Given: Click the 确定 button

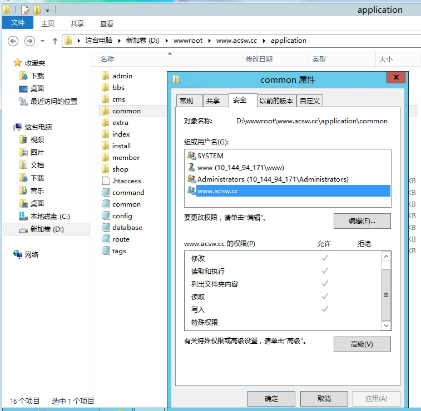Looking at the screenshot, I should coord(271,398).
